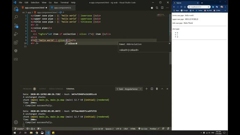Screen dimensions: 240x135
Task: Open errors and warnings count in the status bar
Action: coord(31,129)
